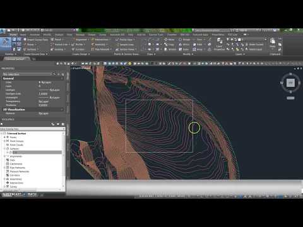
Task: Expand the Palettes panel title
Action: (11, 54)
